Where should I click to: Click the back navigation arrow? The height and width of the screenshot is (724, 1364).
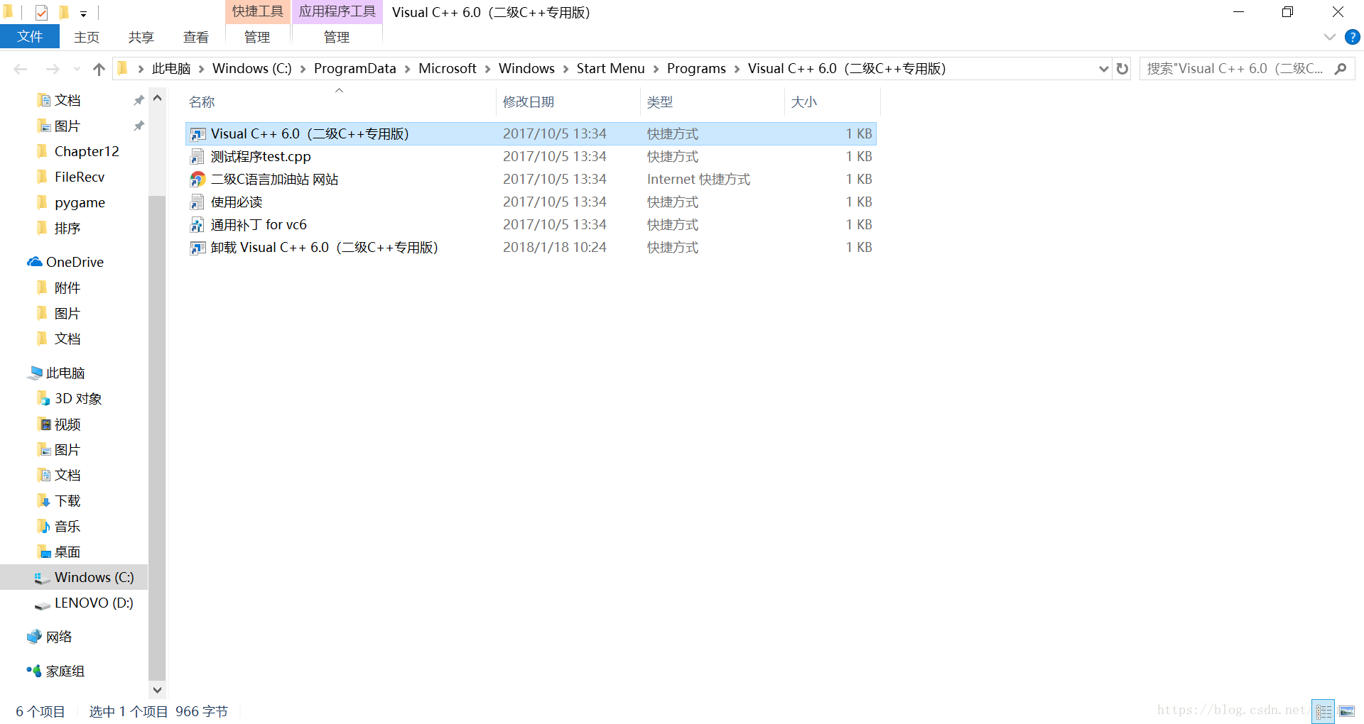tap(21, 69)
